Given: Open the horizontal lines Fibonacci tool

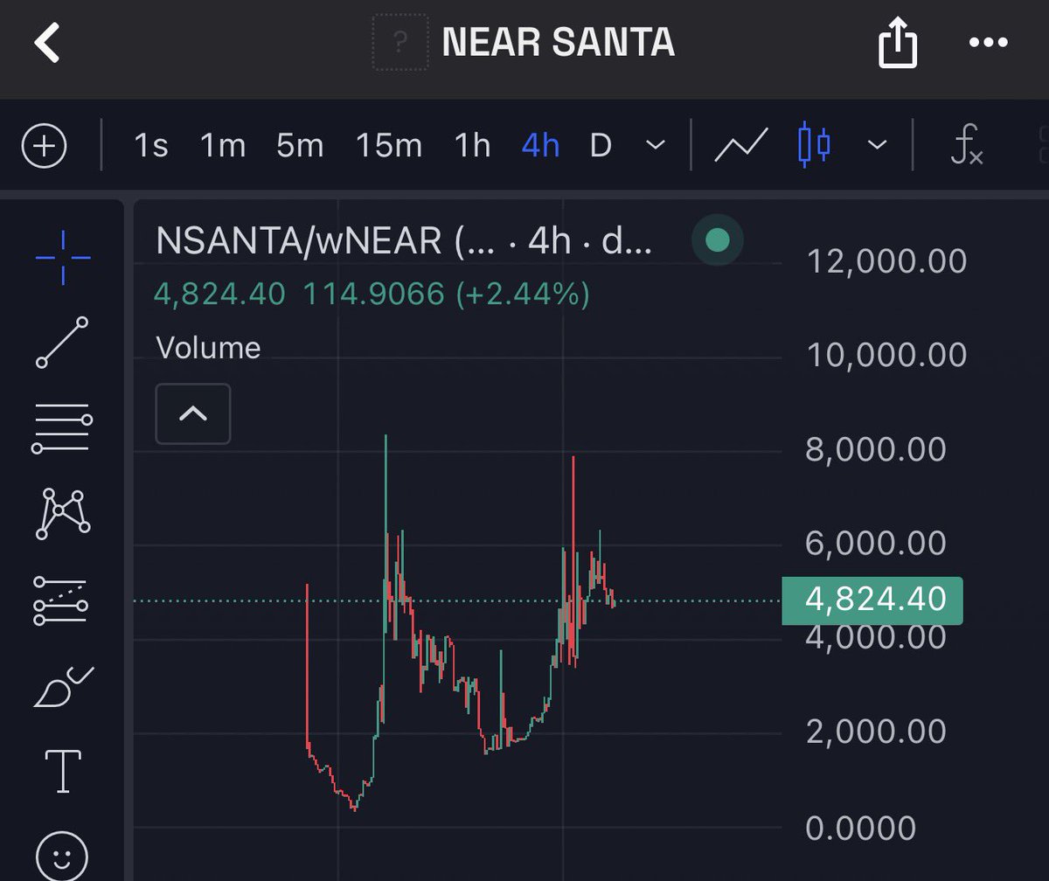Looking at the screenshot, I should tap(62, 428).
